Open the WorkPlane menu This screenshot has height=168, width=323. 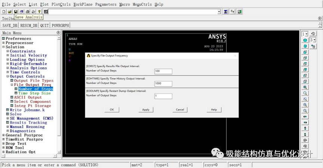83,4
